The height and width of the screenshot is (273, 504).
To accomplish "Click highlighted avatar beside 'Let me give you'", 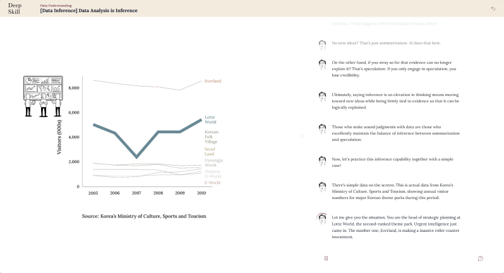I will pyautogui.click(x=321, y=219).
